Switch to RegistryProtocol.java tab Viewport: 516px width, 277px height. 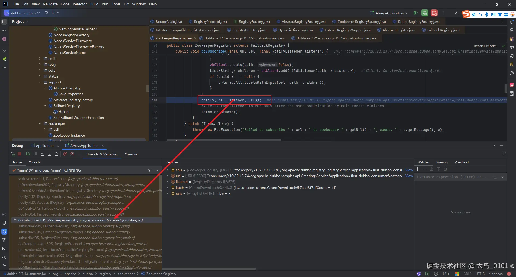click(x=207, y=21)
